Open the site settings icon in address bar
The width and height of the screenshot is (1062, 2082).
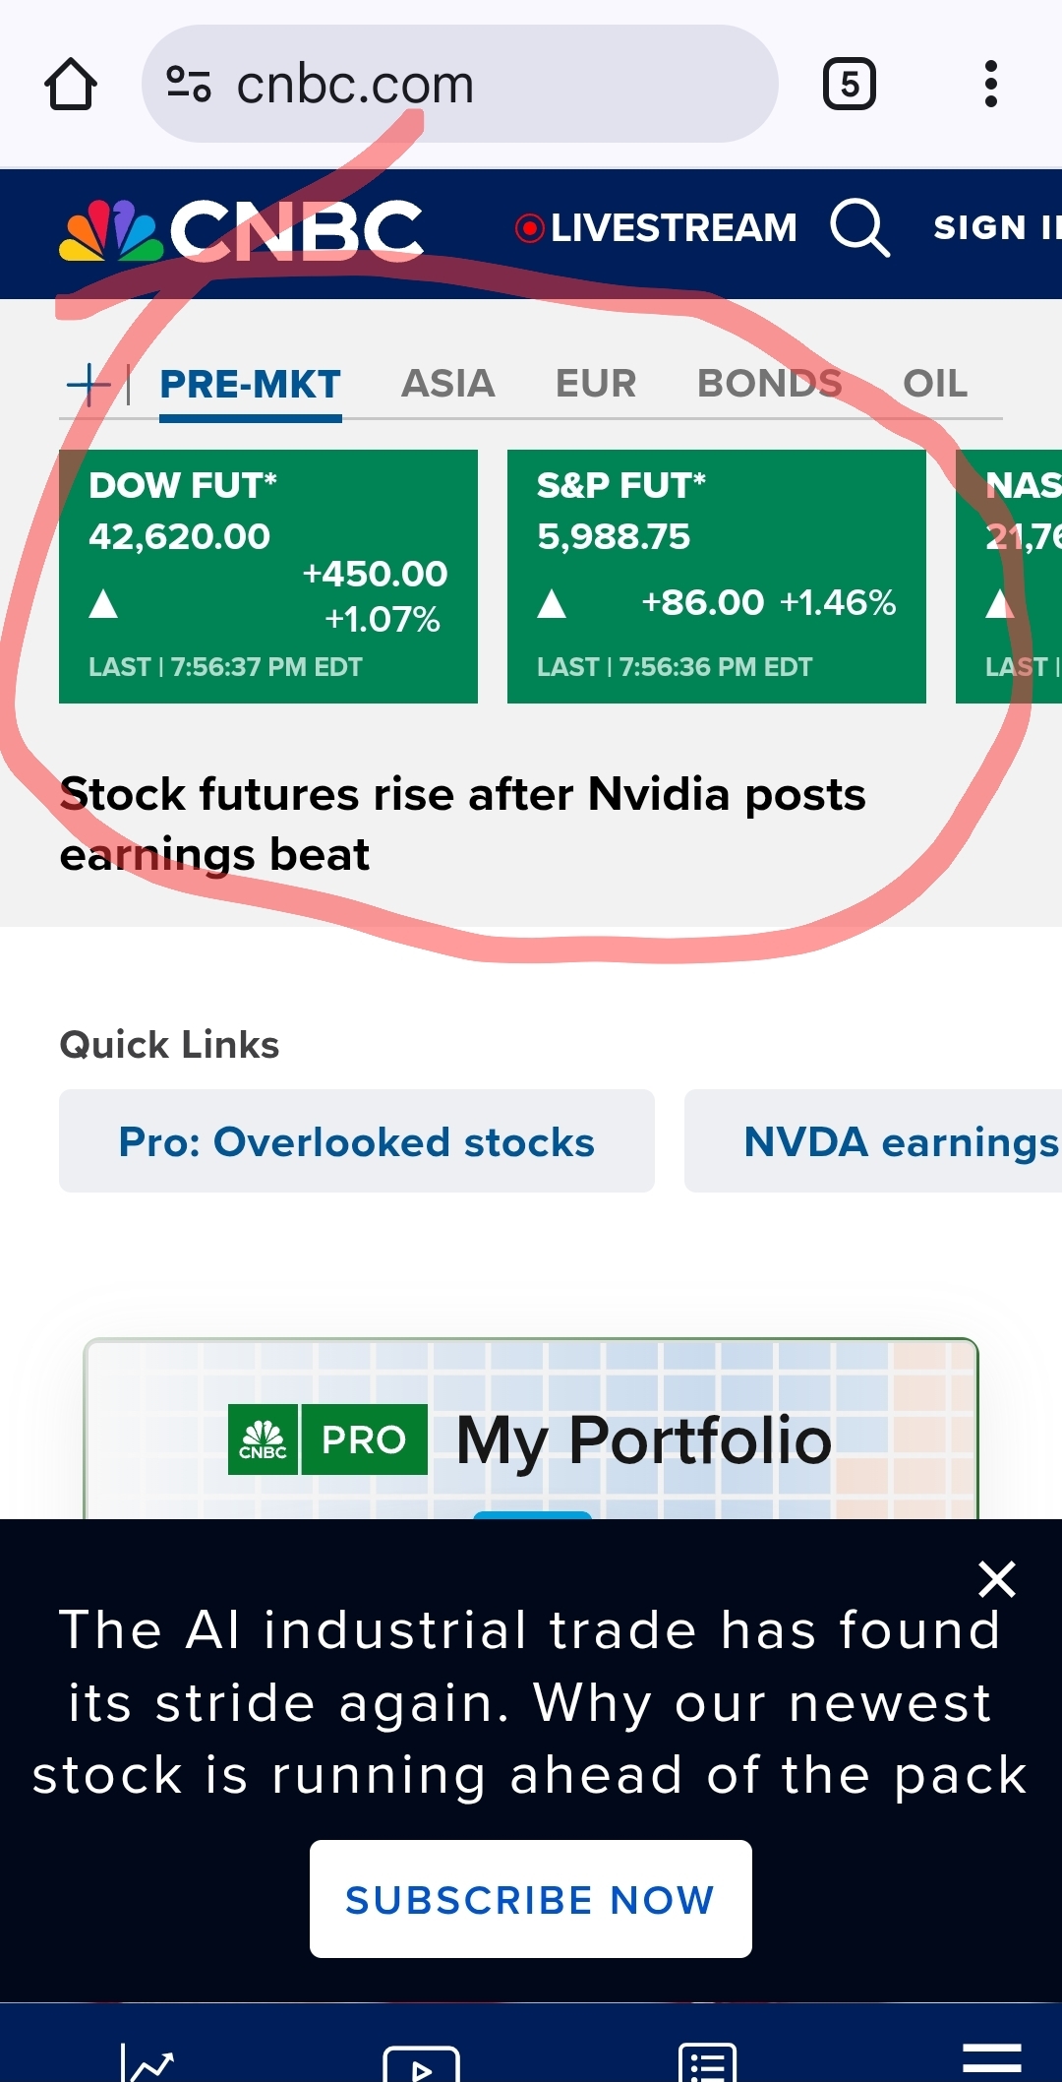point(188,85)
